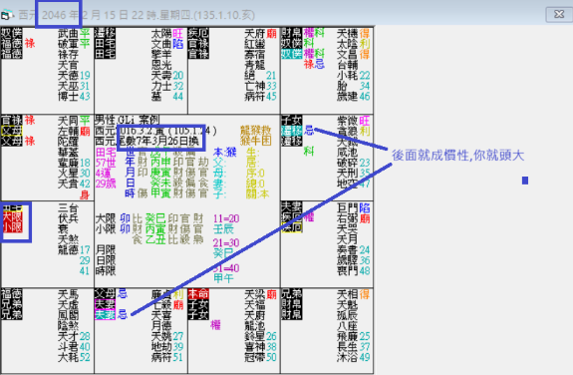Click the 文昌 得 star entry
This screenshot has width=573, height=375.
click(354, 55)
